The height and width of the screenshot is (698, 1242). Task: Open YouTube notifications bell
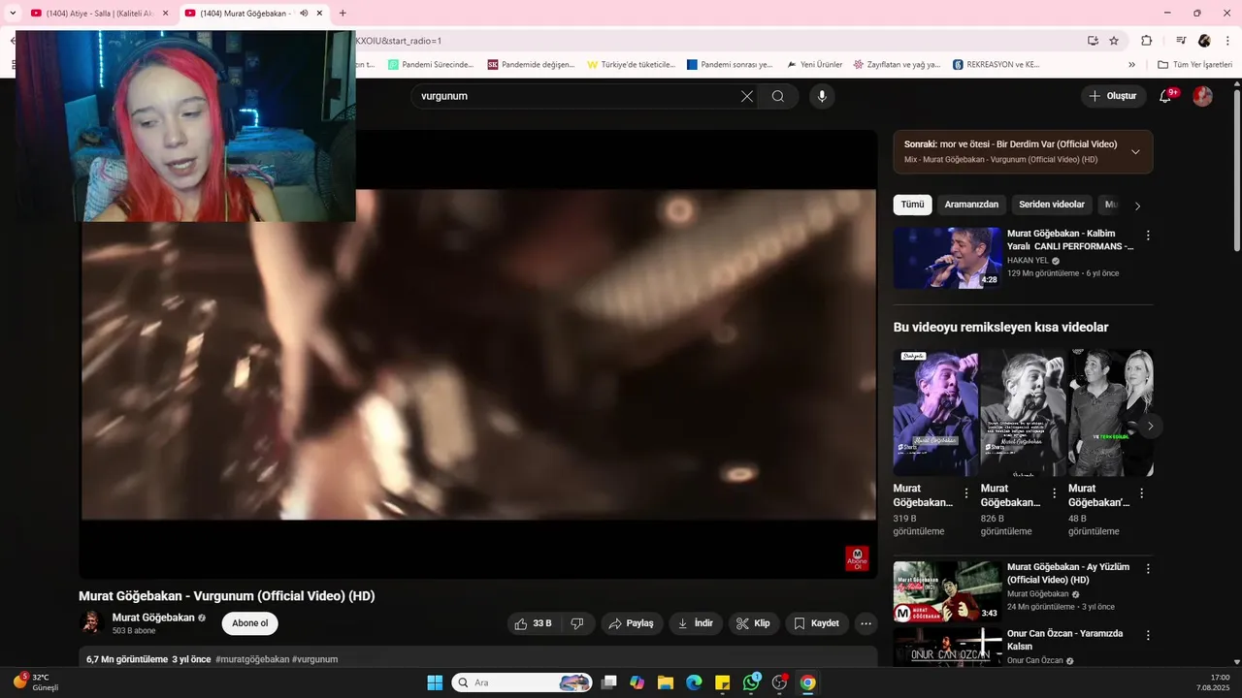[1165, 96]
